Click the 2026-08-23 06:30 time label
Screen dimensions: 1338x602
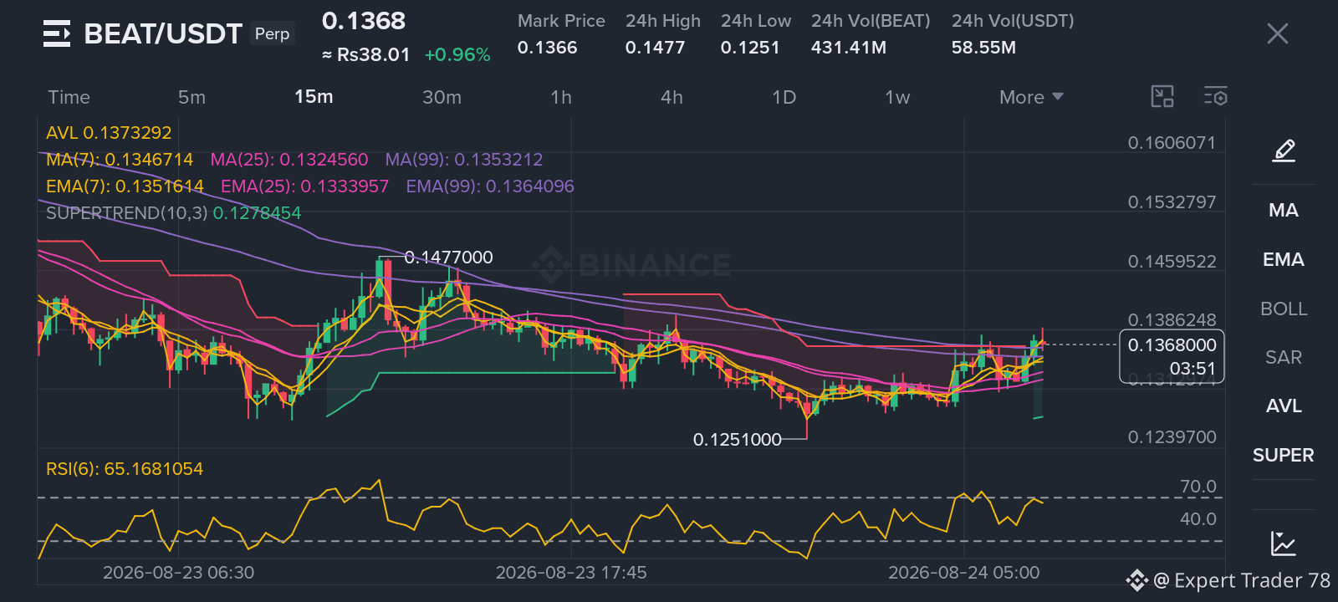point(178,573)
